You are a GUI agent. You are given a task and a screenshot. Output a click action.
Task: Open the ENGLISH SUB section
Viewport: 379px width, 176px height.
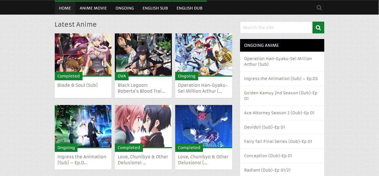[x=155, y=8]
